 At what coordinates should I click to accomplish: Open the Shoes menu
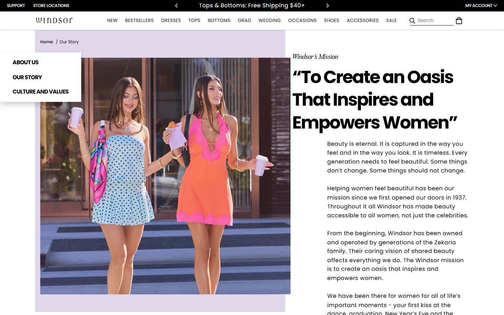[x=332, y=20]
